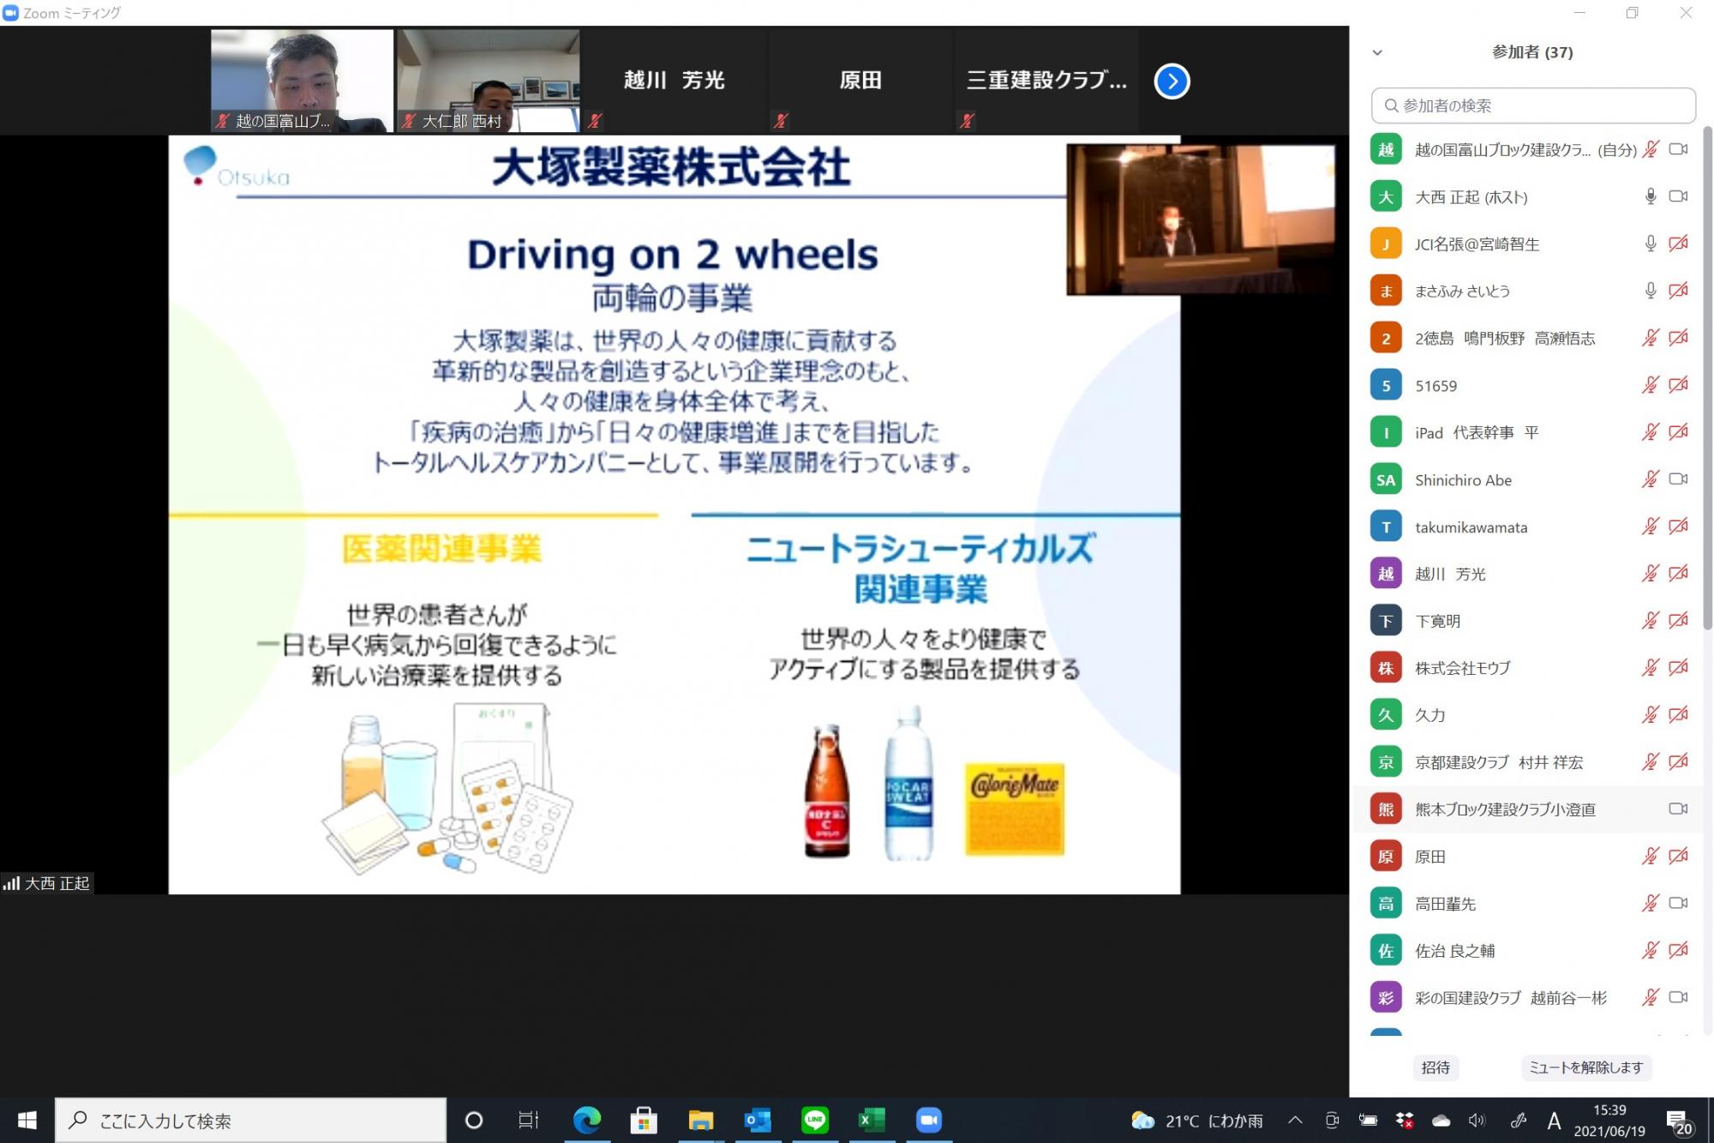Click video-off icon beside 原田 in participants

coord(1678,856)
